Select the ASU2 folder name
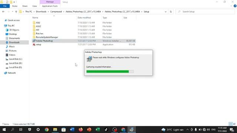This screenshot has height=133, width=237. [x=39, y=26]
